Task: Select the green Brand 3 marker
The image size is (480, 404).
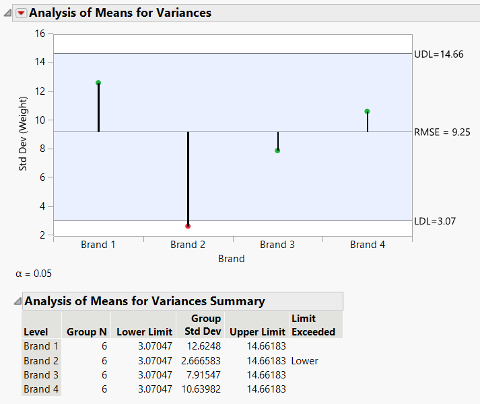Action: tap(277, 151)
